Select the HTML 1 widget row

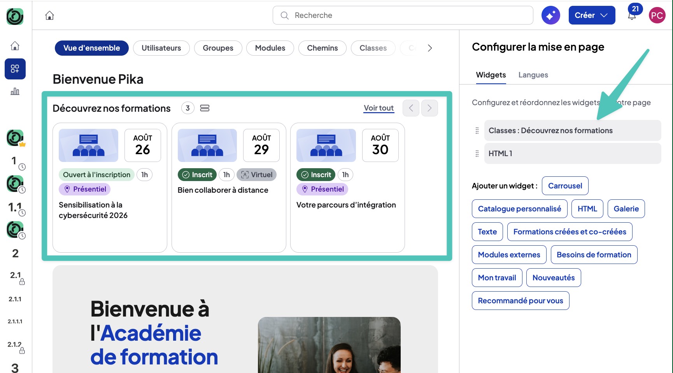(573, 153)
